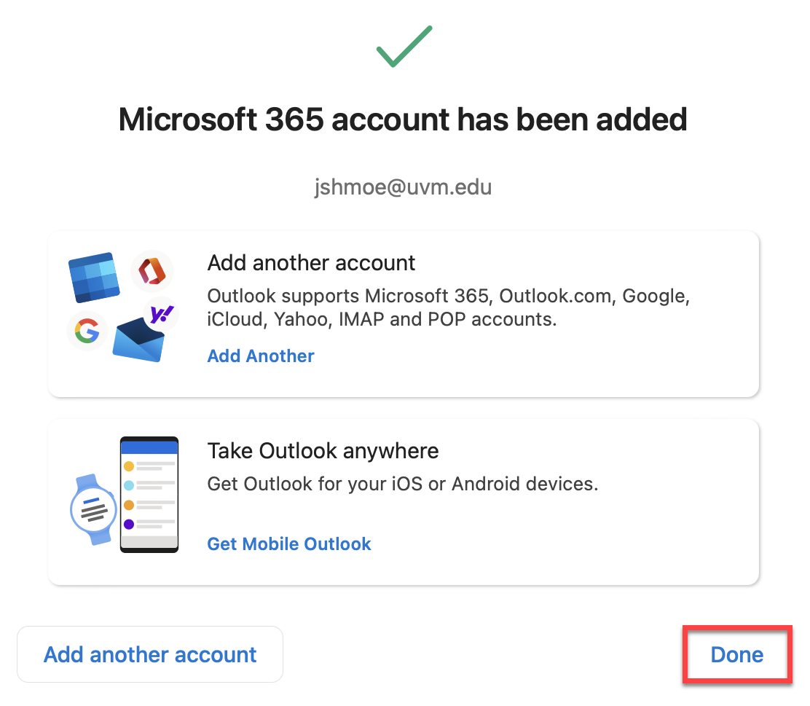Image resolution: width=810 pixels, height=706 pixels.
Task: Click the Microsoft 365 account added title
Action: point(403,119)
